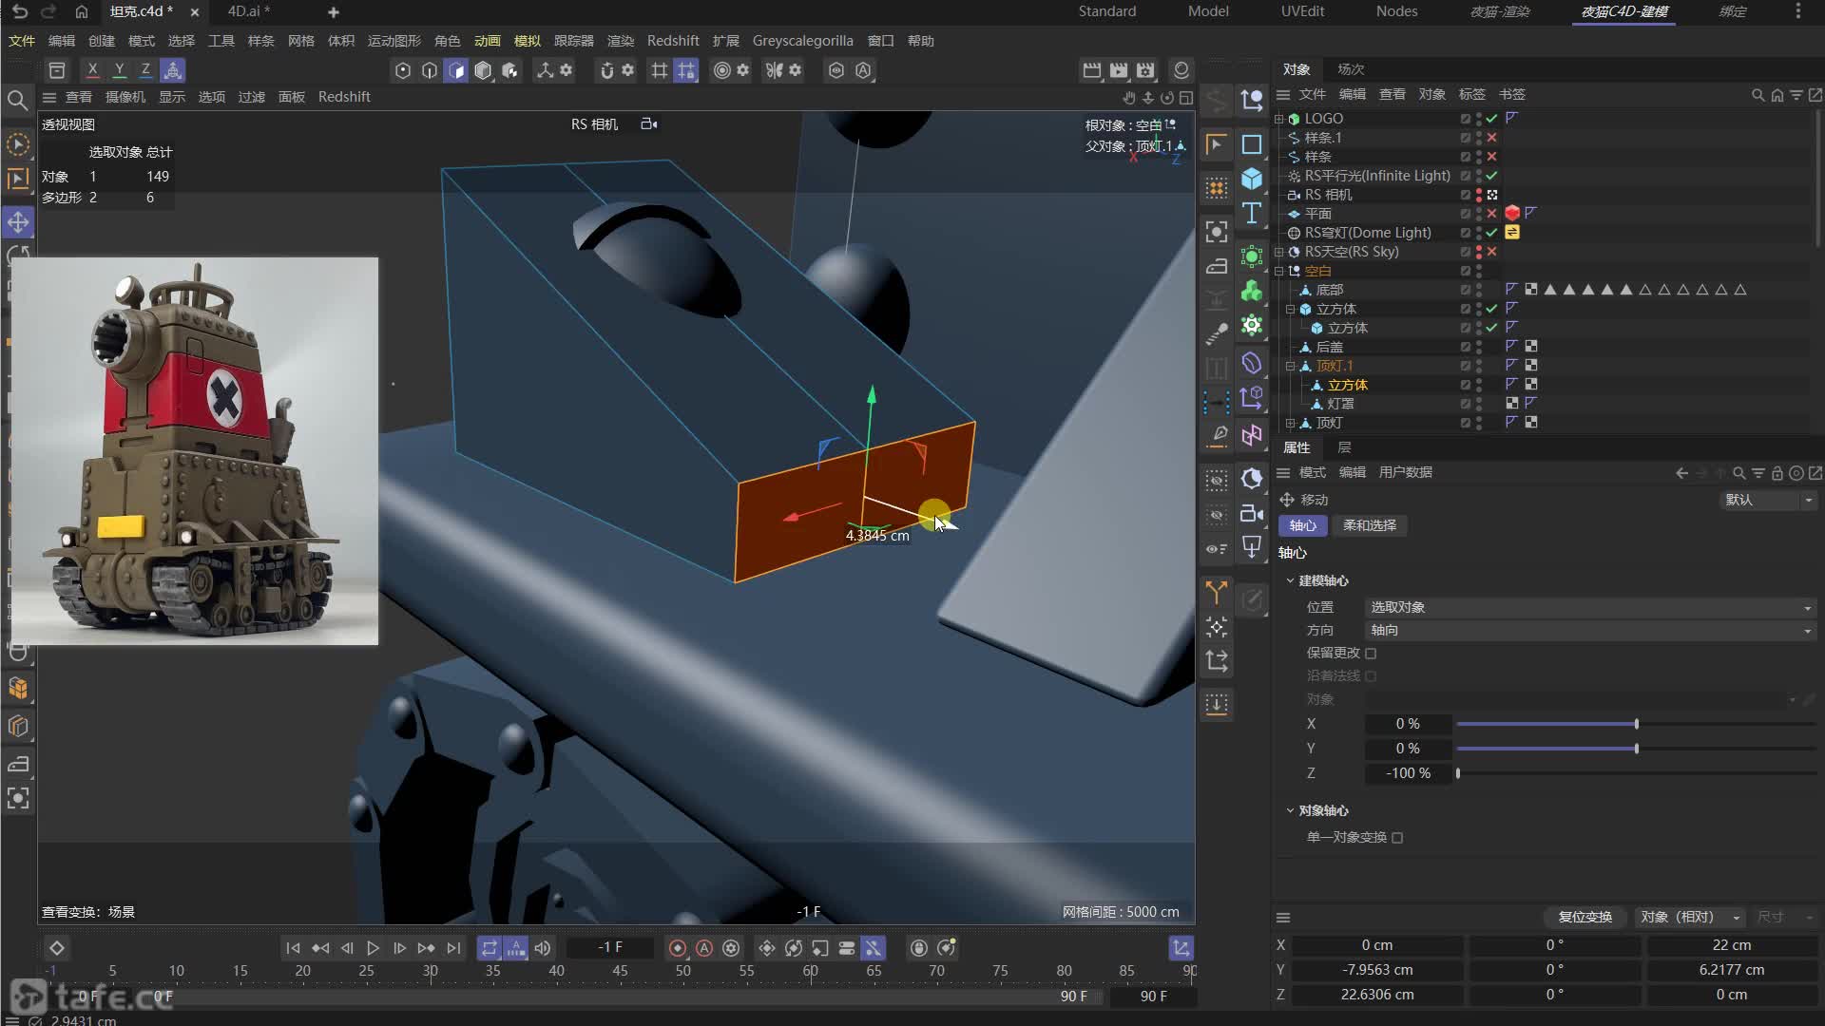
Task: Select the 柔和选择 tab button
Action: [1369, 525]
